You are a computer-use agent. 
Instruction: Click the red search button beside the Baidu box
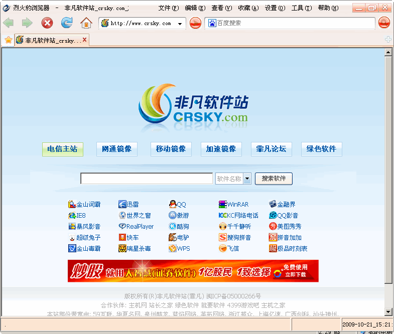click(x=384, y=23)
